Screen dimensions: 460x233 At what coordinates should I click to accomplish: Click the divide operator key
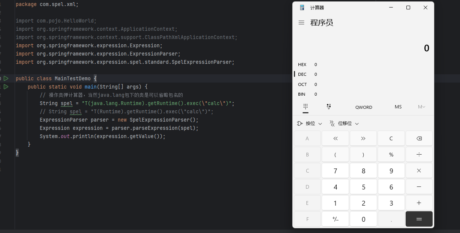[x=419, y=155]
